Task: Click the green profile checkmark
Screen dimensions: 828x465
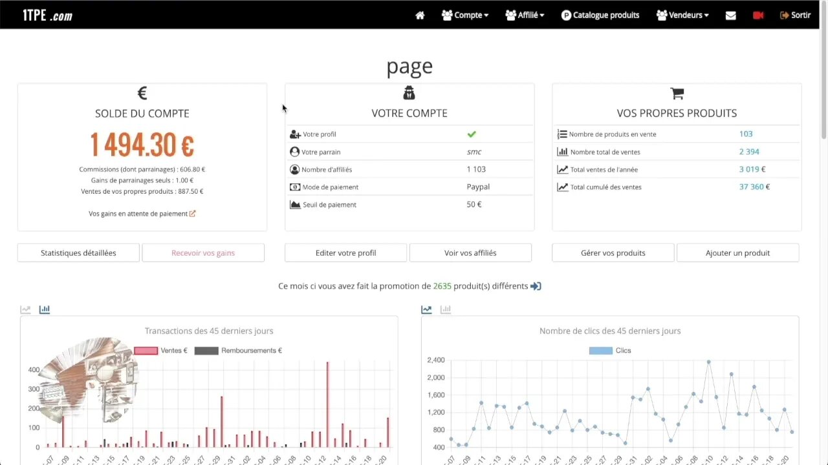Action: (x=472, y=134)
